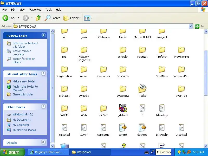The width and height of the screenshot is (208, 156).
Task: Select the WinSxS folder icon
Action: tap(103, 108)
